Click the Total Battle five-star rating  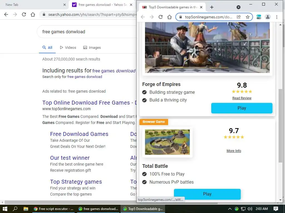(234, 137)
